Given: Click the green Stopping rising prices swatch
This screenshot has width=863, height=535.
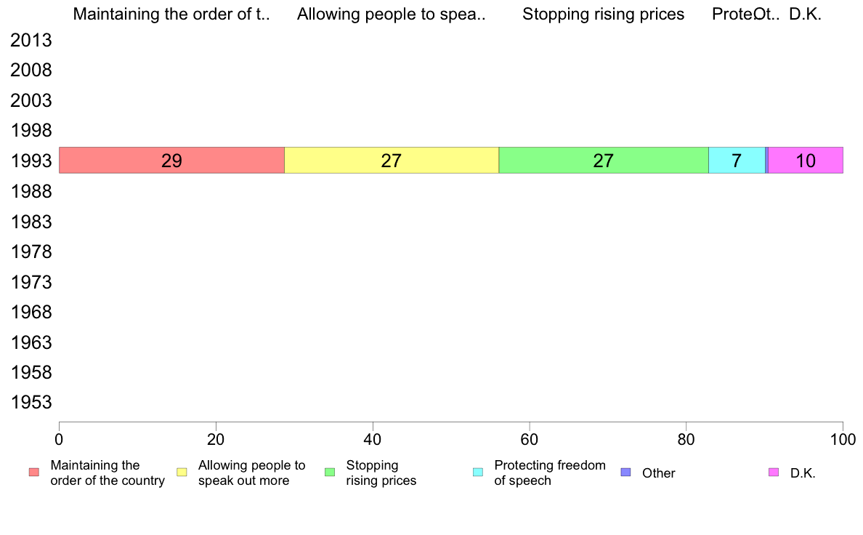Looking at the screenshot, I should tap(330, 472).
